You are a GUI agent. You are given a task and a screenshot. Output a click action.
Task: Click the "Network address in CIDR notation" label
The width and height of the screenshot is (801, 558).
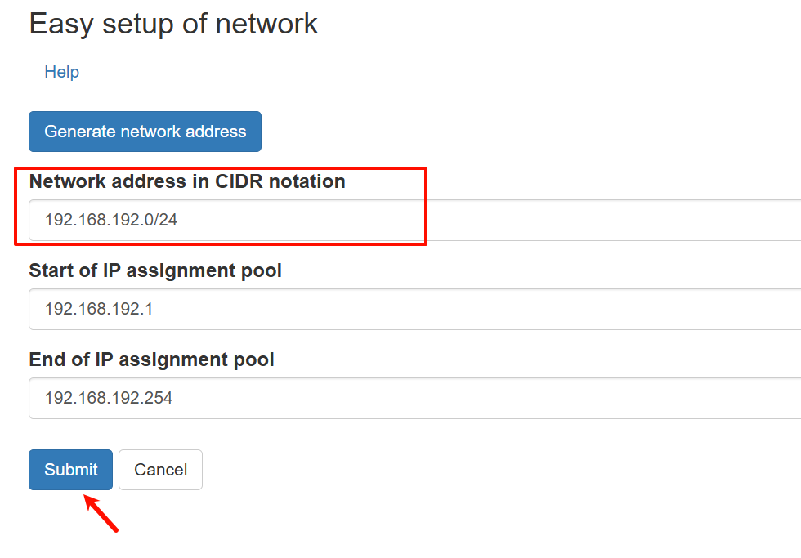(x=187, y=181)
